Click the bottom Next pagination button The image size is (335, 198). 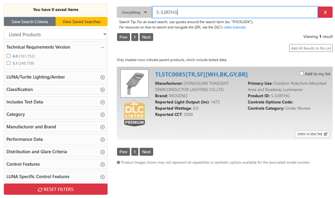(147, 152)
